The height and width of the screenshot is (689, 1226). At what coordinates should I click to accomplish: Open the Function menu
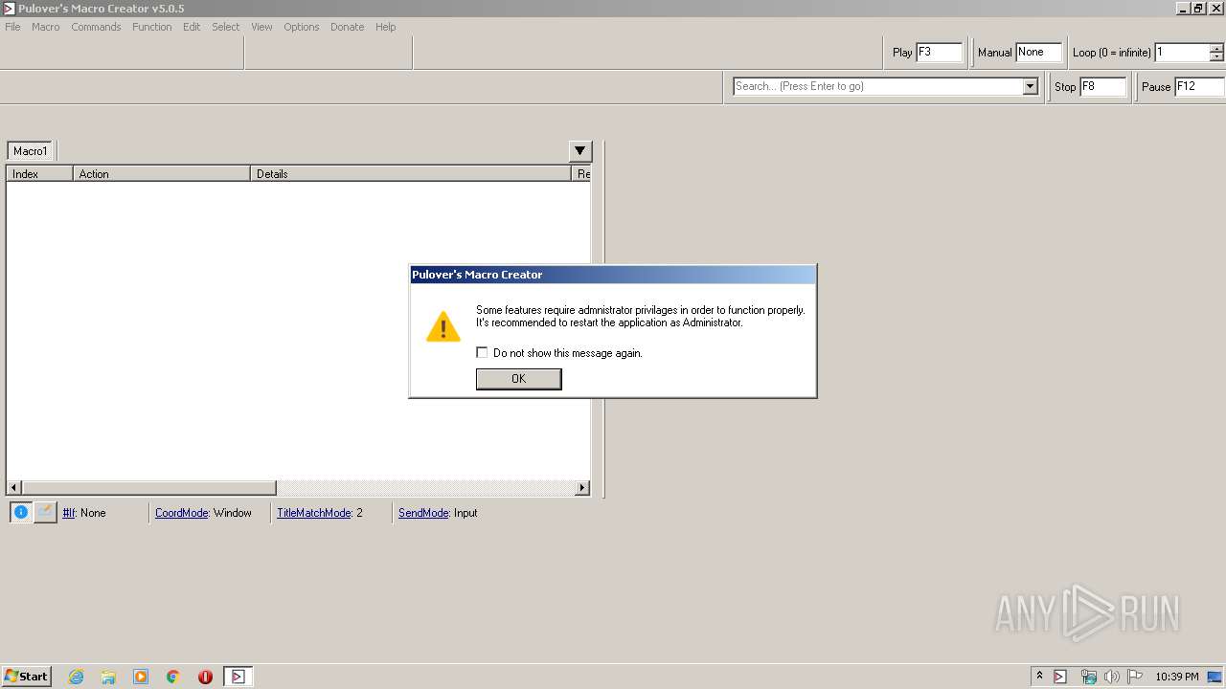[x=152, y=27]
